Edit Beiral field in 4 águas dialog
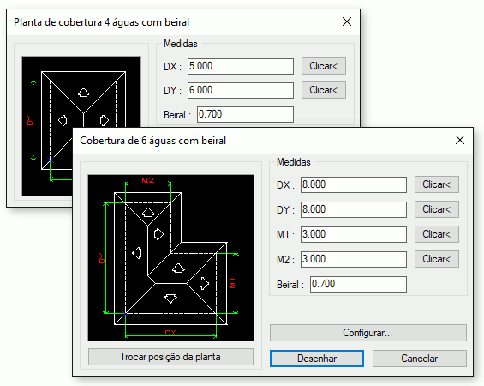This screenshot has height=386, width=484. pyautogui.click(x=245, y=114)
